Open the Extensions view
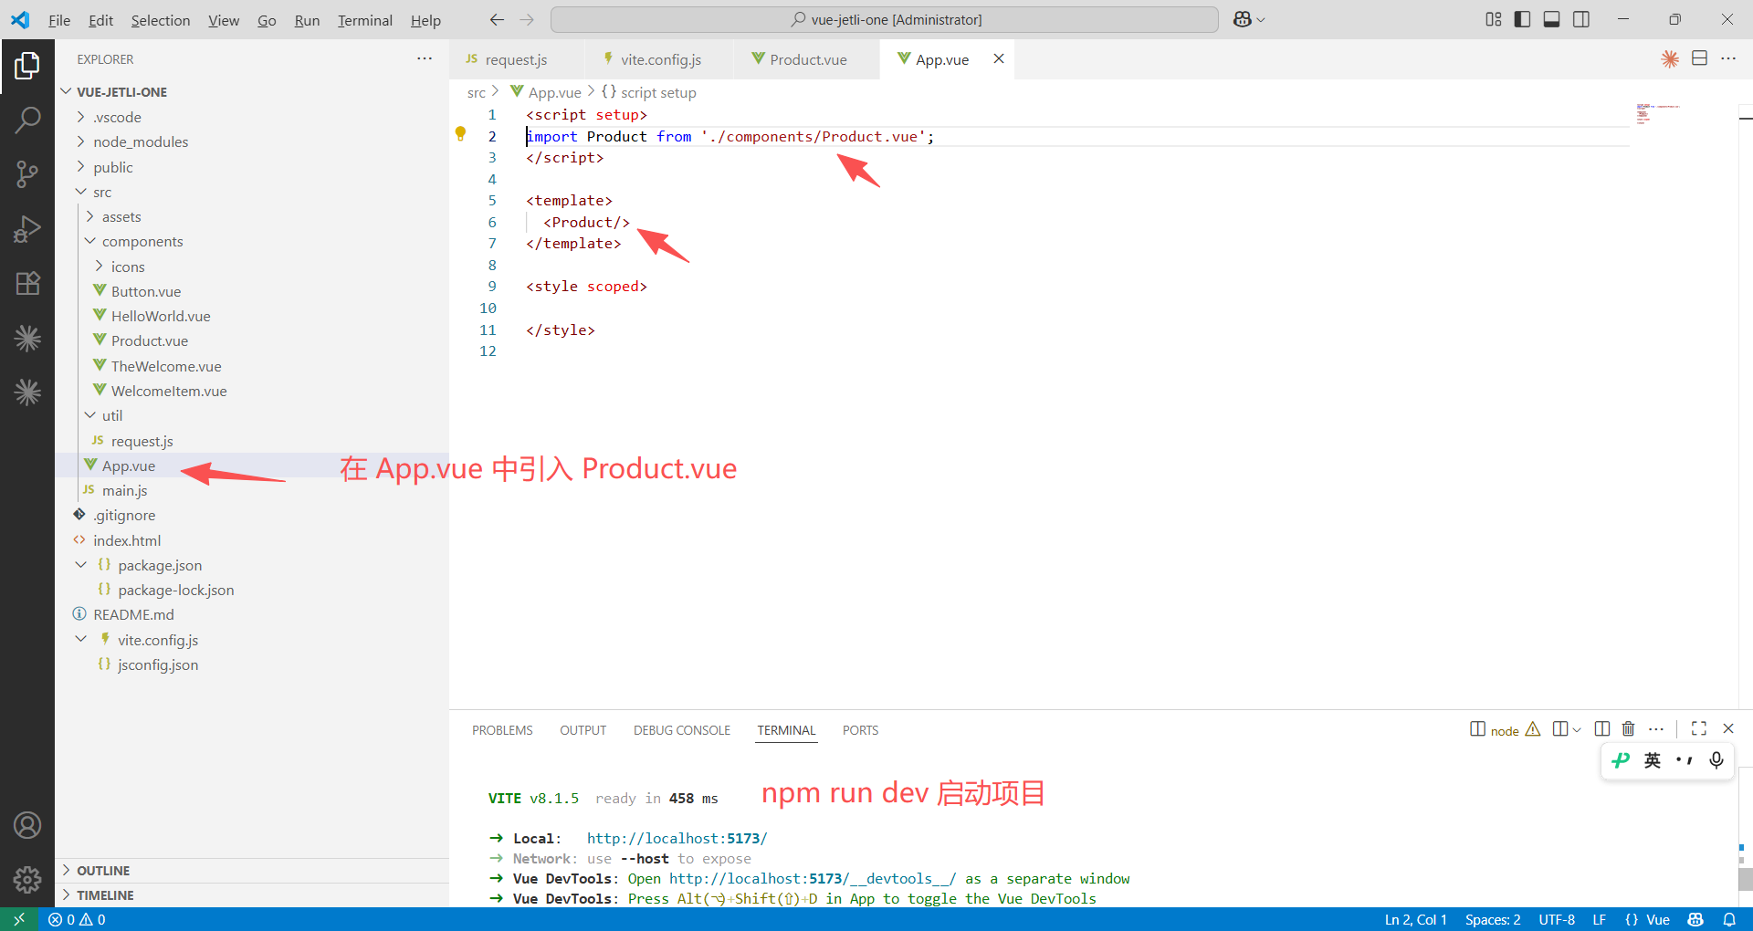Viewport: 1753px width, 931px height. click(x=27, y=283)
